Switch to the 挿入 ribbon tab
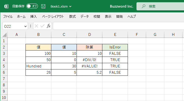The width and height of the screenshot is (184, 101). (34, 17)
